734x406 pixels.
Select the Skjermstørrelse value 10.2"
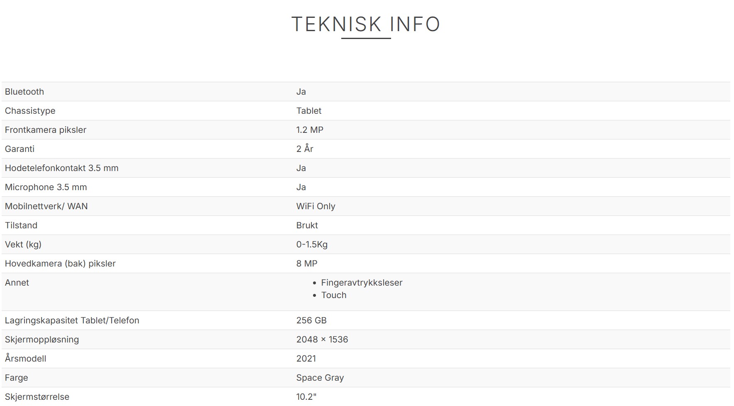306,397
